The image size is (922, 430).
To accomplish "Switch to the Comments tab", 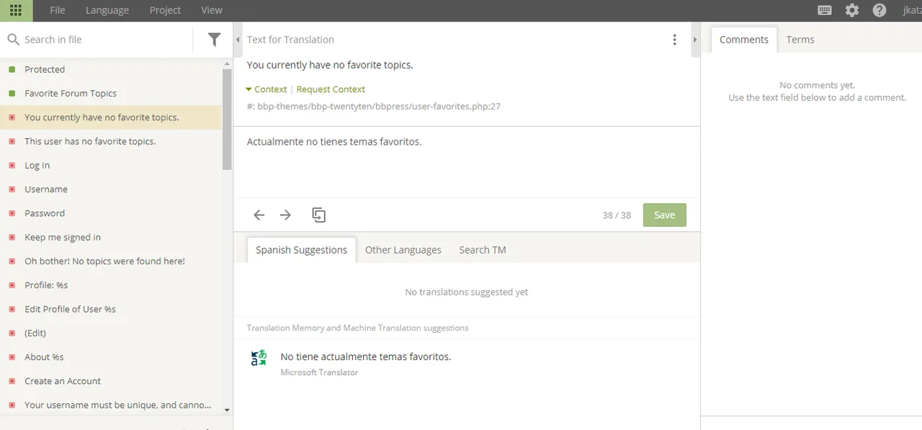I will [744, 40].
